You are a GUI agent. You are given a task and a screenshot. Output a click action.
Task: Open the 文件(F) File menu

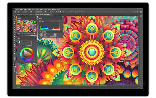(17, 9)
